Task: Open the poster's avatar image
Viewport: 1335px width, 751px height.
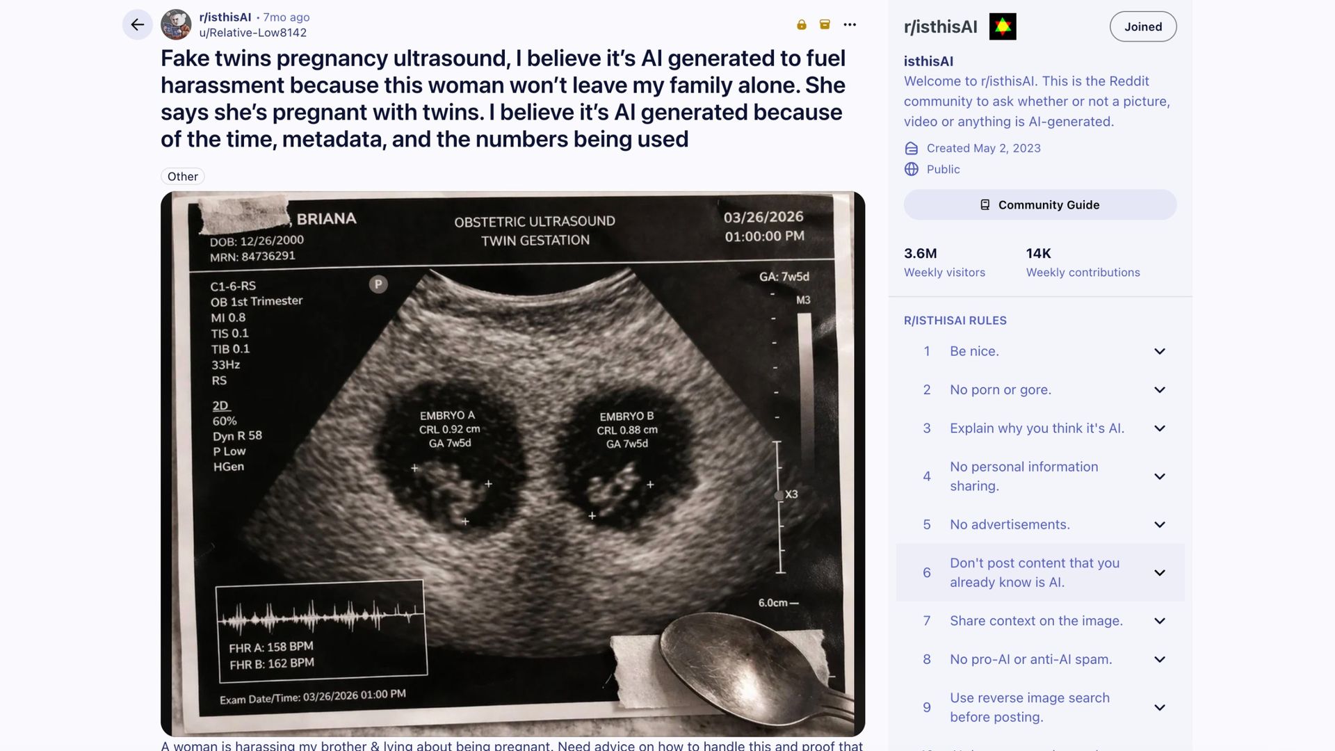Action: coord(176,25)
